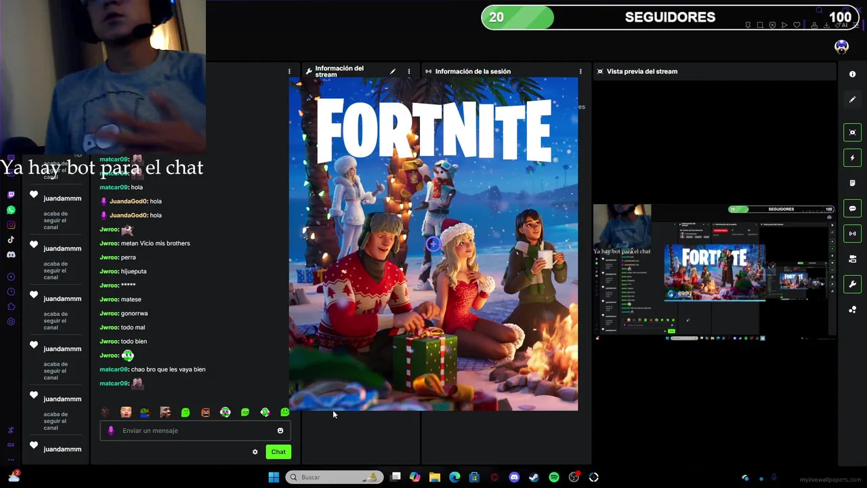This screenshot has height=488, width=867.
Task: Switch to Opera GX on the taskbar
Action: tap(494, 477)
